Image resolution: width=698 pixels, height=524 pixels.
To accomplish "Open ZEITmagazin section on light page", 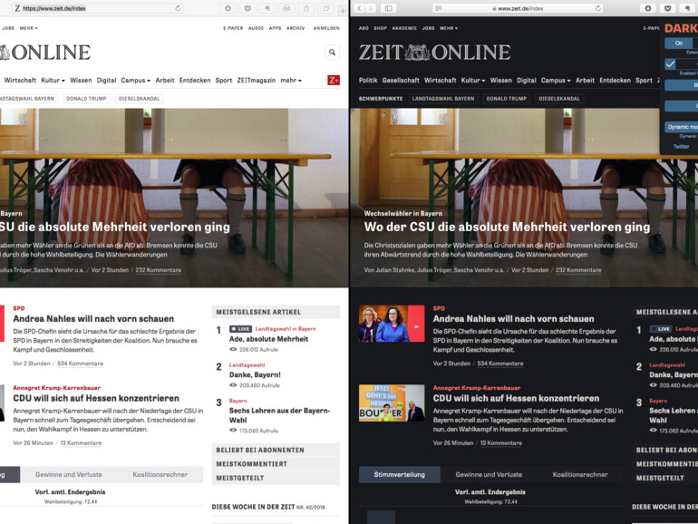I will pos(256,80).
